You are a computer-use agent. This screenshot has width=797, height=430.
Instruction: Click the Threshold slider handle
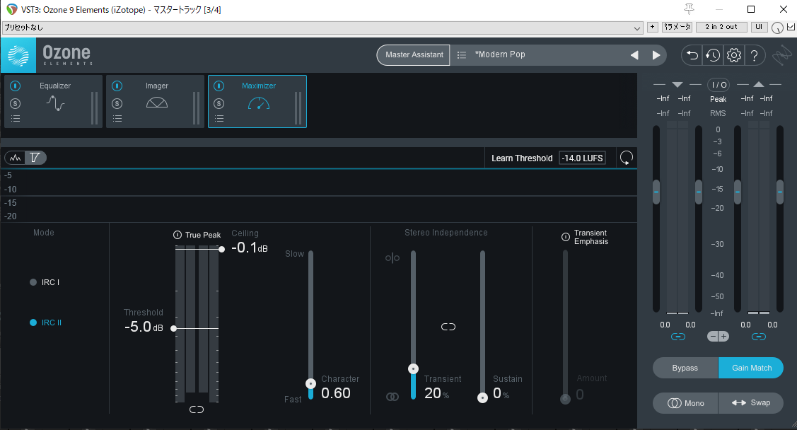[173, 328]
